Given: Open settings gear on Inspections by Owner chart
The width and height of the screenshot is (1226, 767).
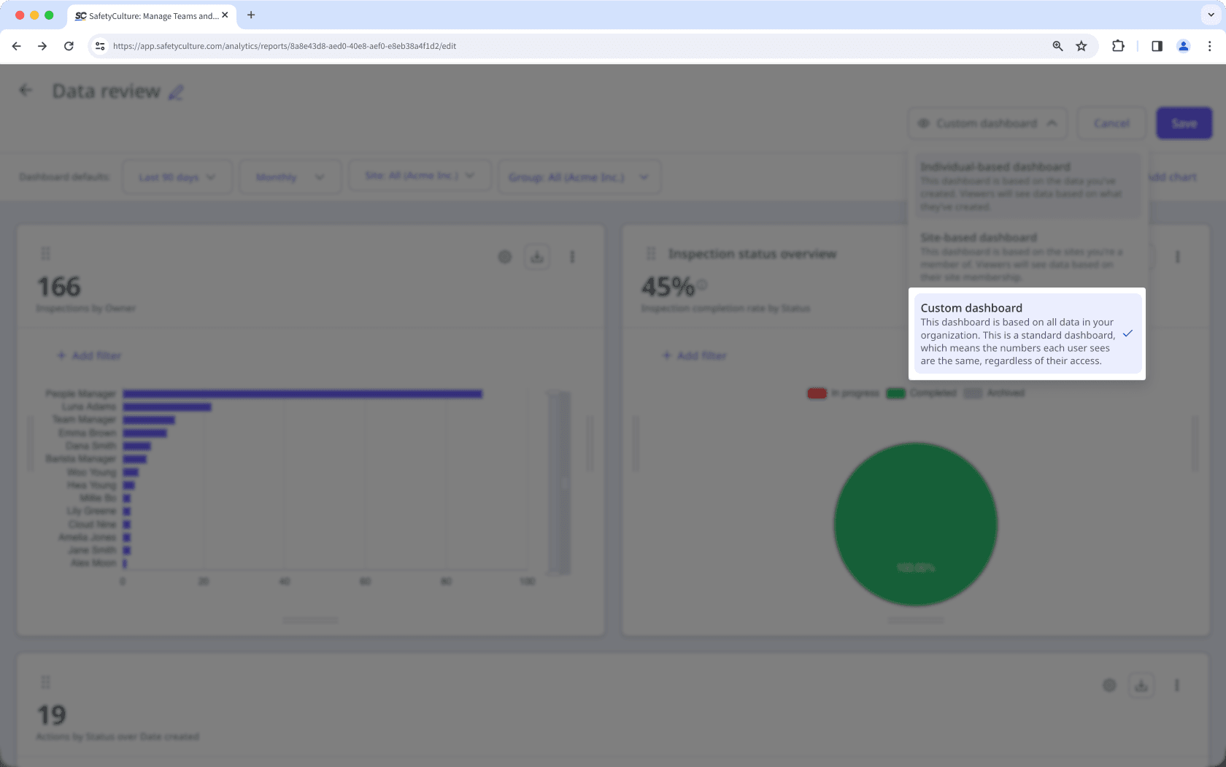Looking at the screenshot, I should coord(505,257).
